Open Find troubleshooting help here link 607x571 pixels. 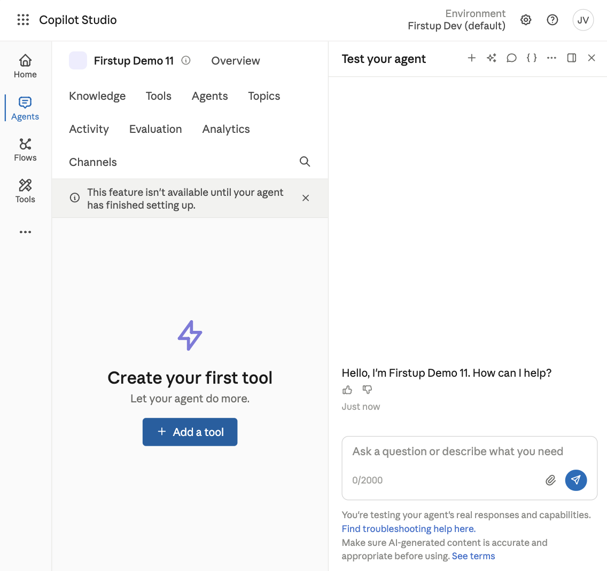(x=408, y=528)
